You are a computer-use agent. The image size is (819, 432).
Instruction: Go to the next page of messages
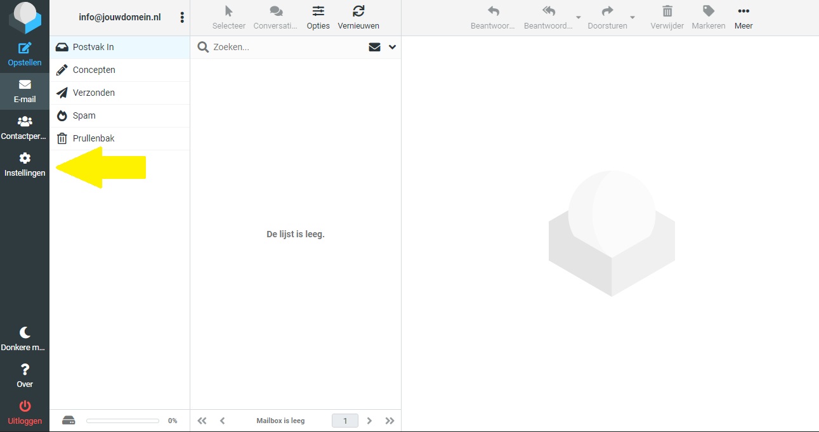pos(370,421)
